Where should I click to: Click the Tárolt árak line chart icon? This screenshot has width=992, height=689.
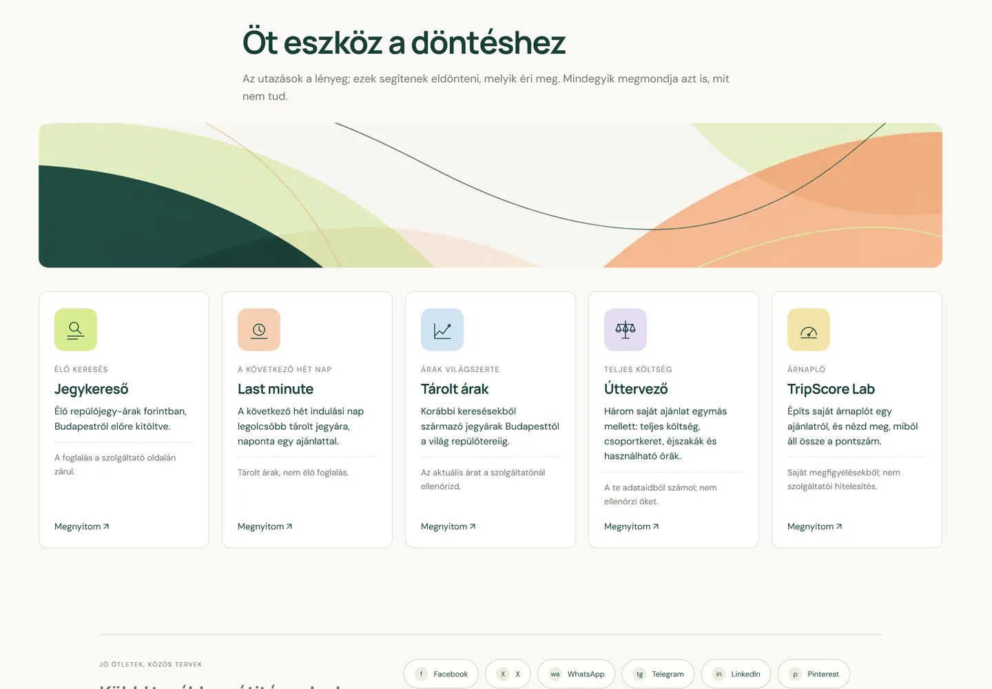442,330
